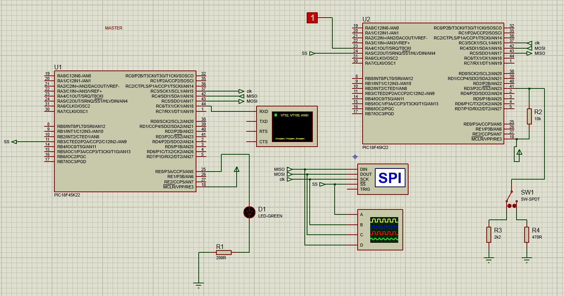Click resistor R4 labeled 470R
Image resolution: width=564 pixels, height=296 pixels.
pyautogui.click(x=527, y=234)
